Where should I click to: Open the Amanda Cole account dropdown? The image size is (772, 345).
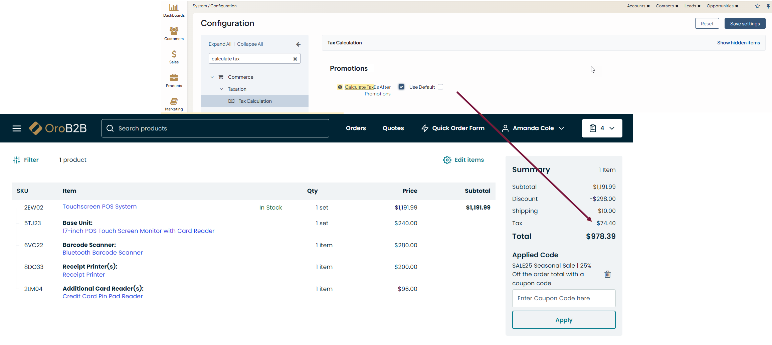point(533,128)
